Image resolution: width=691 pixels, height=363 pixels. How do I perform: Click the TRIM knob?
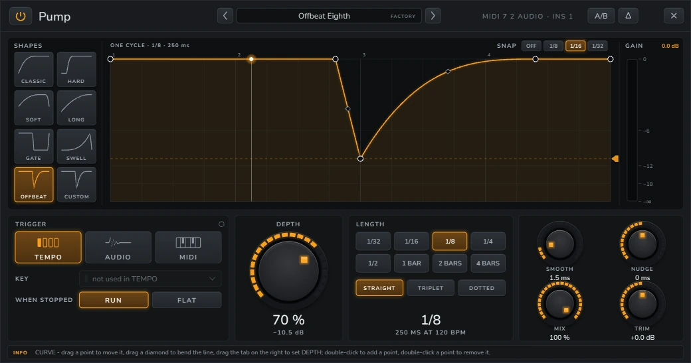642,303
